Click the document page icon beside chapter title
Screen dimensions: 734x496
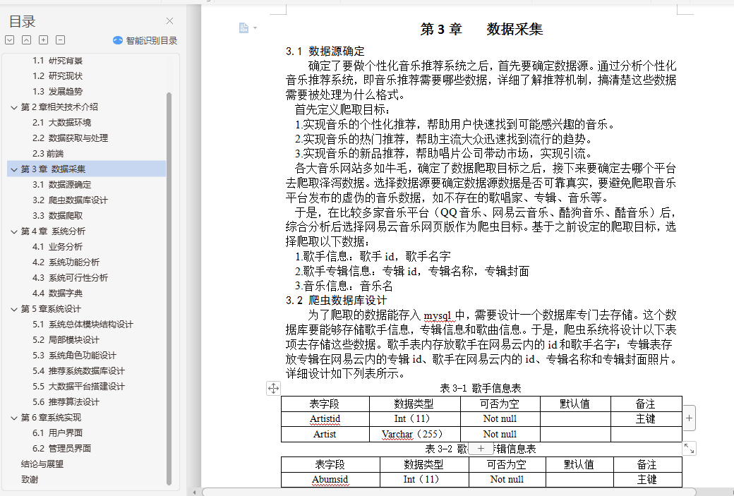pos(244,28)
